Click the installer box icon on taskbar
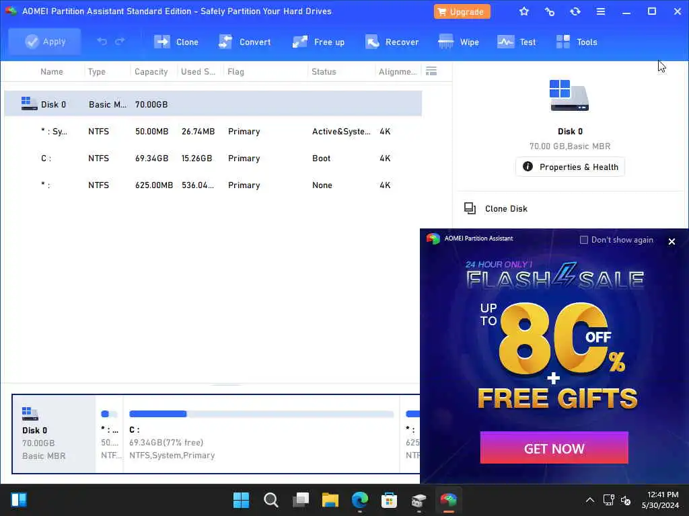This screenshot has width=689, height=516. pos(419,500)
